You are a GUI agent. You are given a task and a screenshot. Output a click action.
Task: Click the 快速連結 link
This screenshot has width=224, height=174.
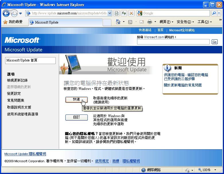coord(145,30)
